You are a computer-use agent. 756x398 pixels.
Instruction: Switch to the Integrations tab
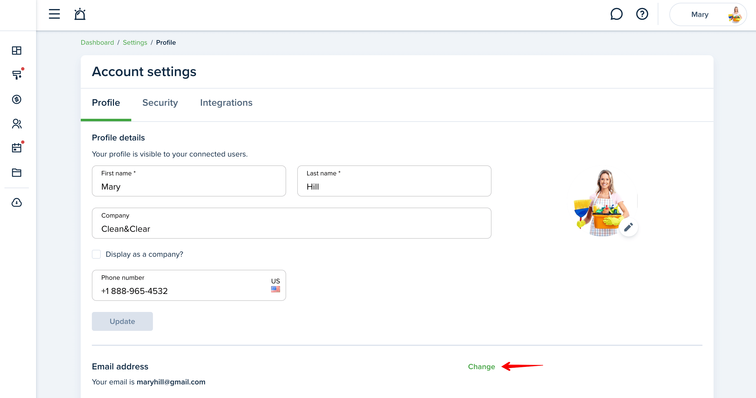point(226,103)
